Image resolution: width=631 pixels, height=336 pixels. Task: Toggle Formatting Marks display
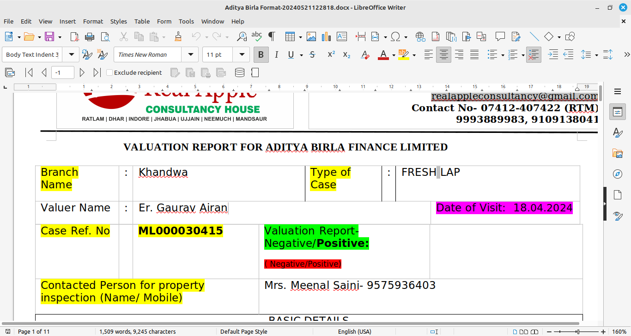pos(272,37)
